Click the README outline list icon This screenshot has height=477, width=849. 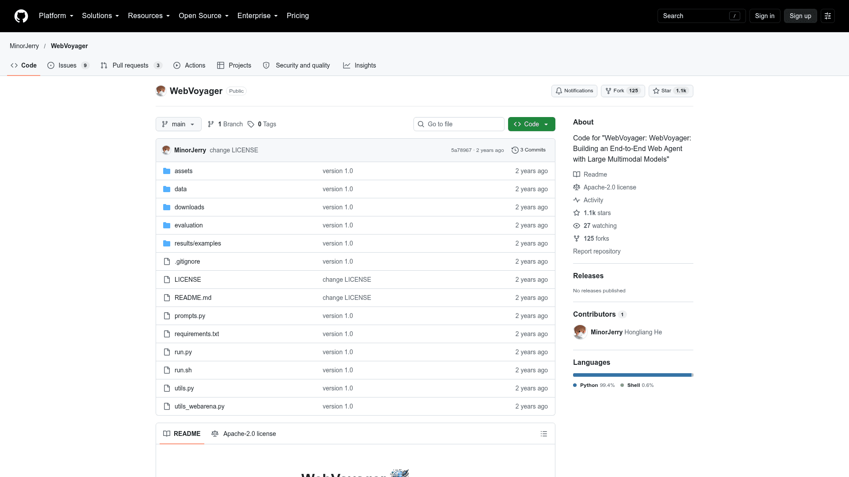pos(544,434)
